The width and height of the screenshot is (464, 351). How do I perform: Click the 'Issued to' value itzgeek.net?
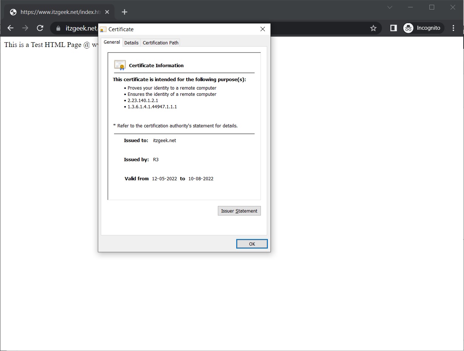tap(164, 141)
